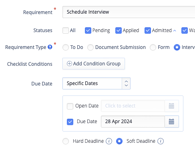Choose the Hard Deadline option
Viewport: 195px width, 150px height.
pyautogui.click(x=66, y=141)
